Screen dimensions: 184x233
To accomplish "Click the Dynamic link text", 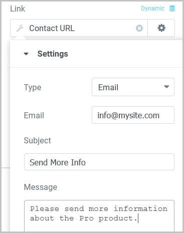I will coord(152,9).
